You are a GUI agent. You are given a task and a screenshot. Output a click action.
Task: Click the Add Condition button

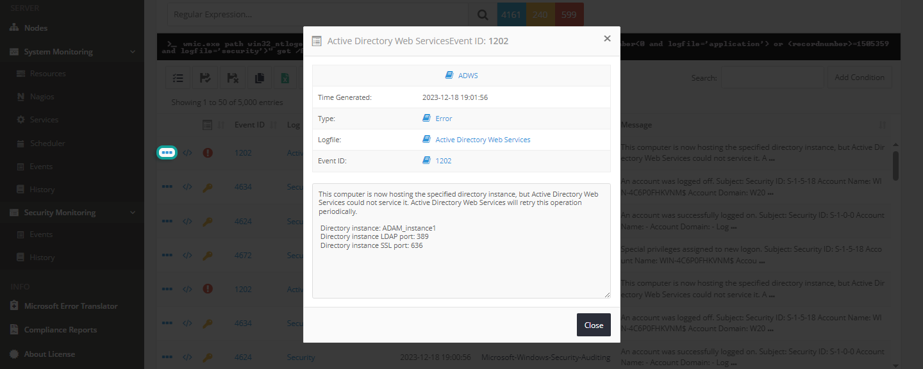click(x=860, y=78)
